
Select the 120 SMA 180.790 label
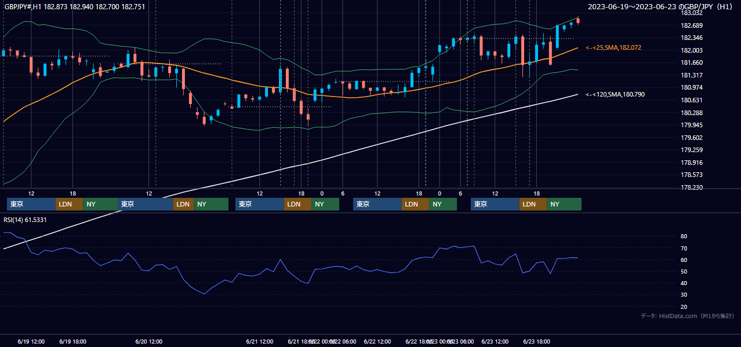(x=615, y=94)
